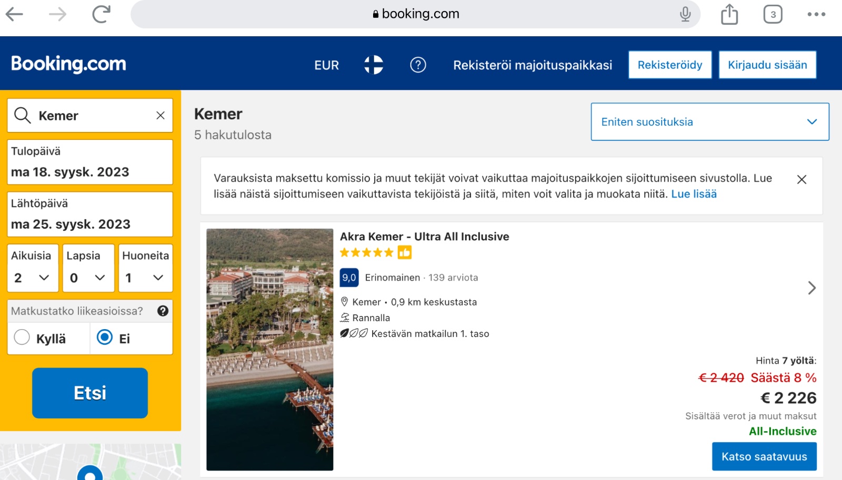The image size is (842, 480).
Task: Dismiss the commission notice with X
Action: (x=801, y=179)
